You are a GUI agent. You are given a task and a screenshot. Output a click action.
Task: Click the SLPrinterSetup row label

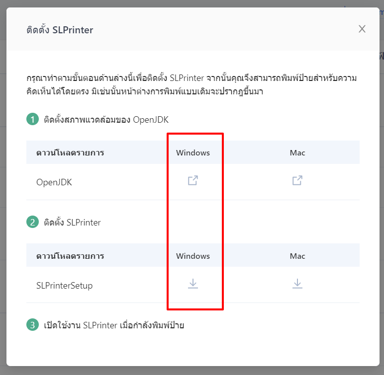(x=64, y=286)
